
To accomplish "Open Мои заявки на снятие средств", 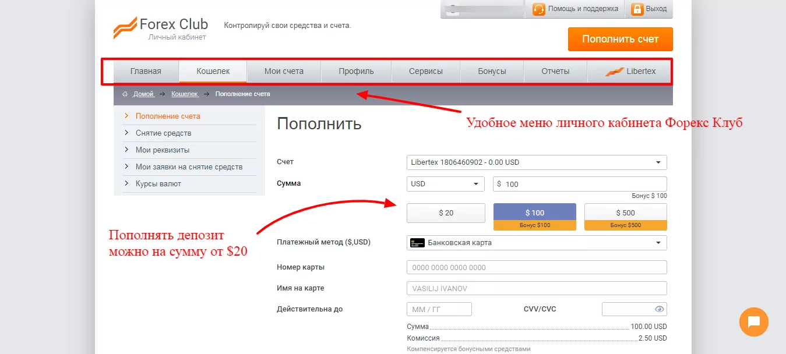I will 190,167.
